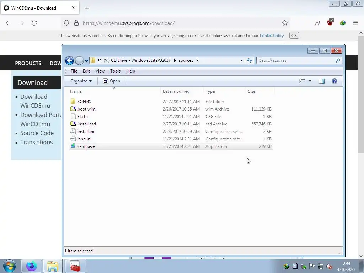Open the Edit menu in Explorer

[86, 71]
